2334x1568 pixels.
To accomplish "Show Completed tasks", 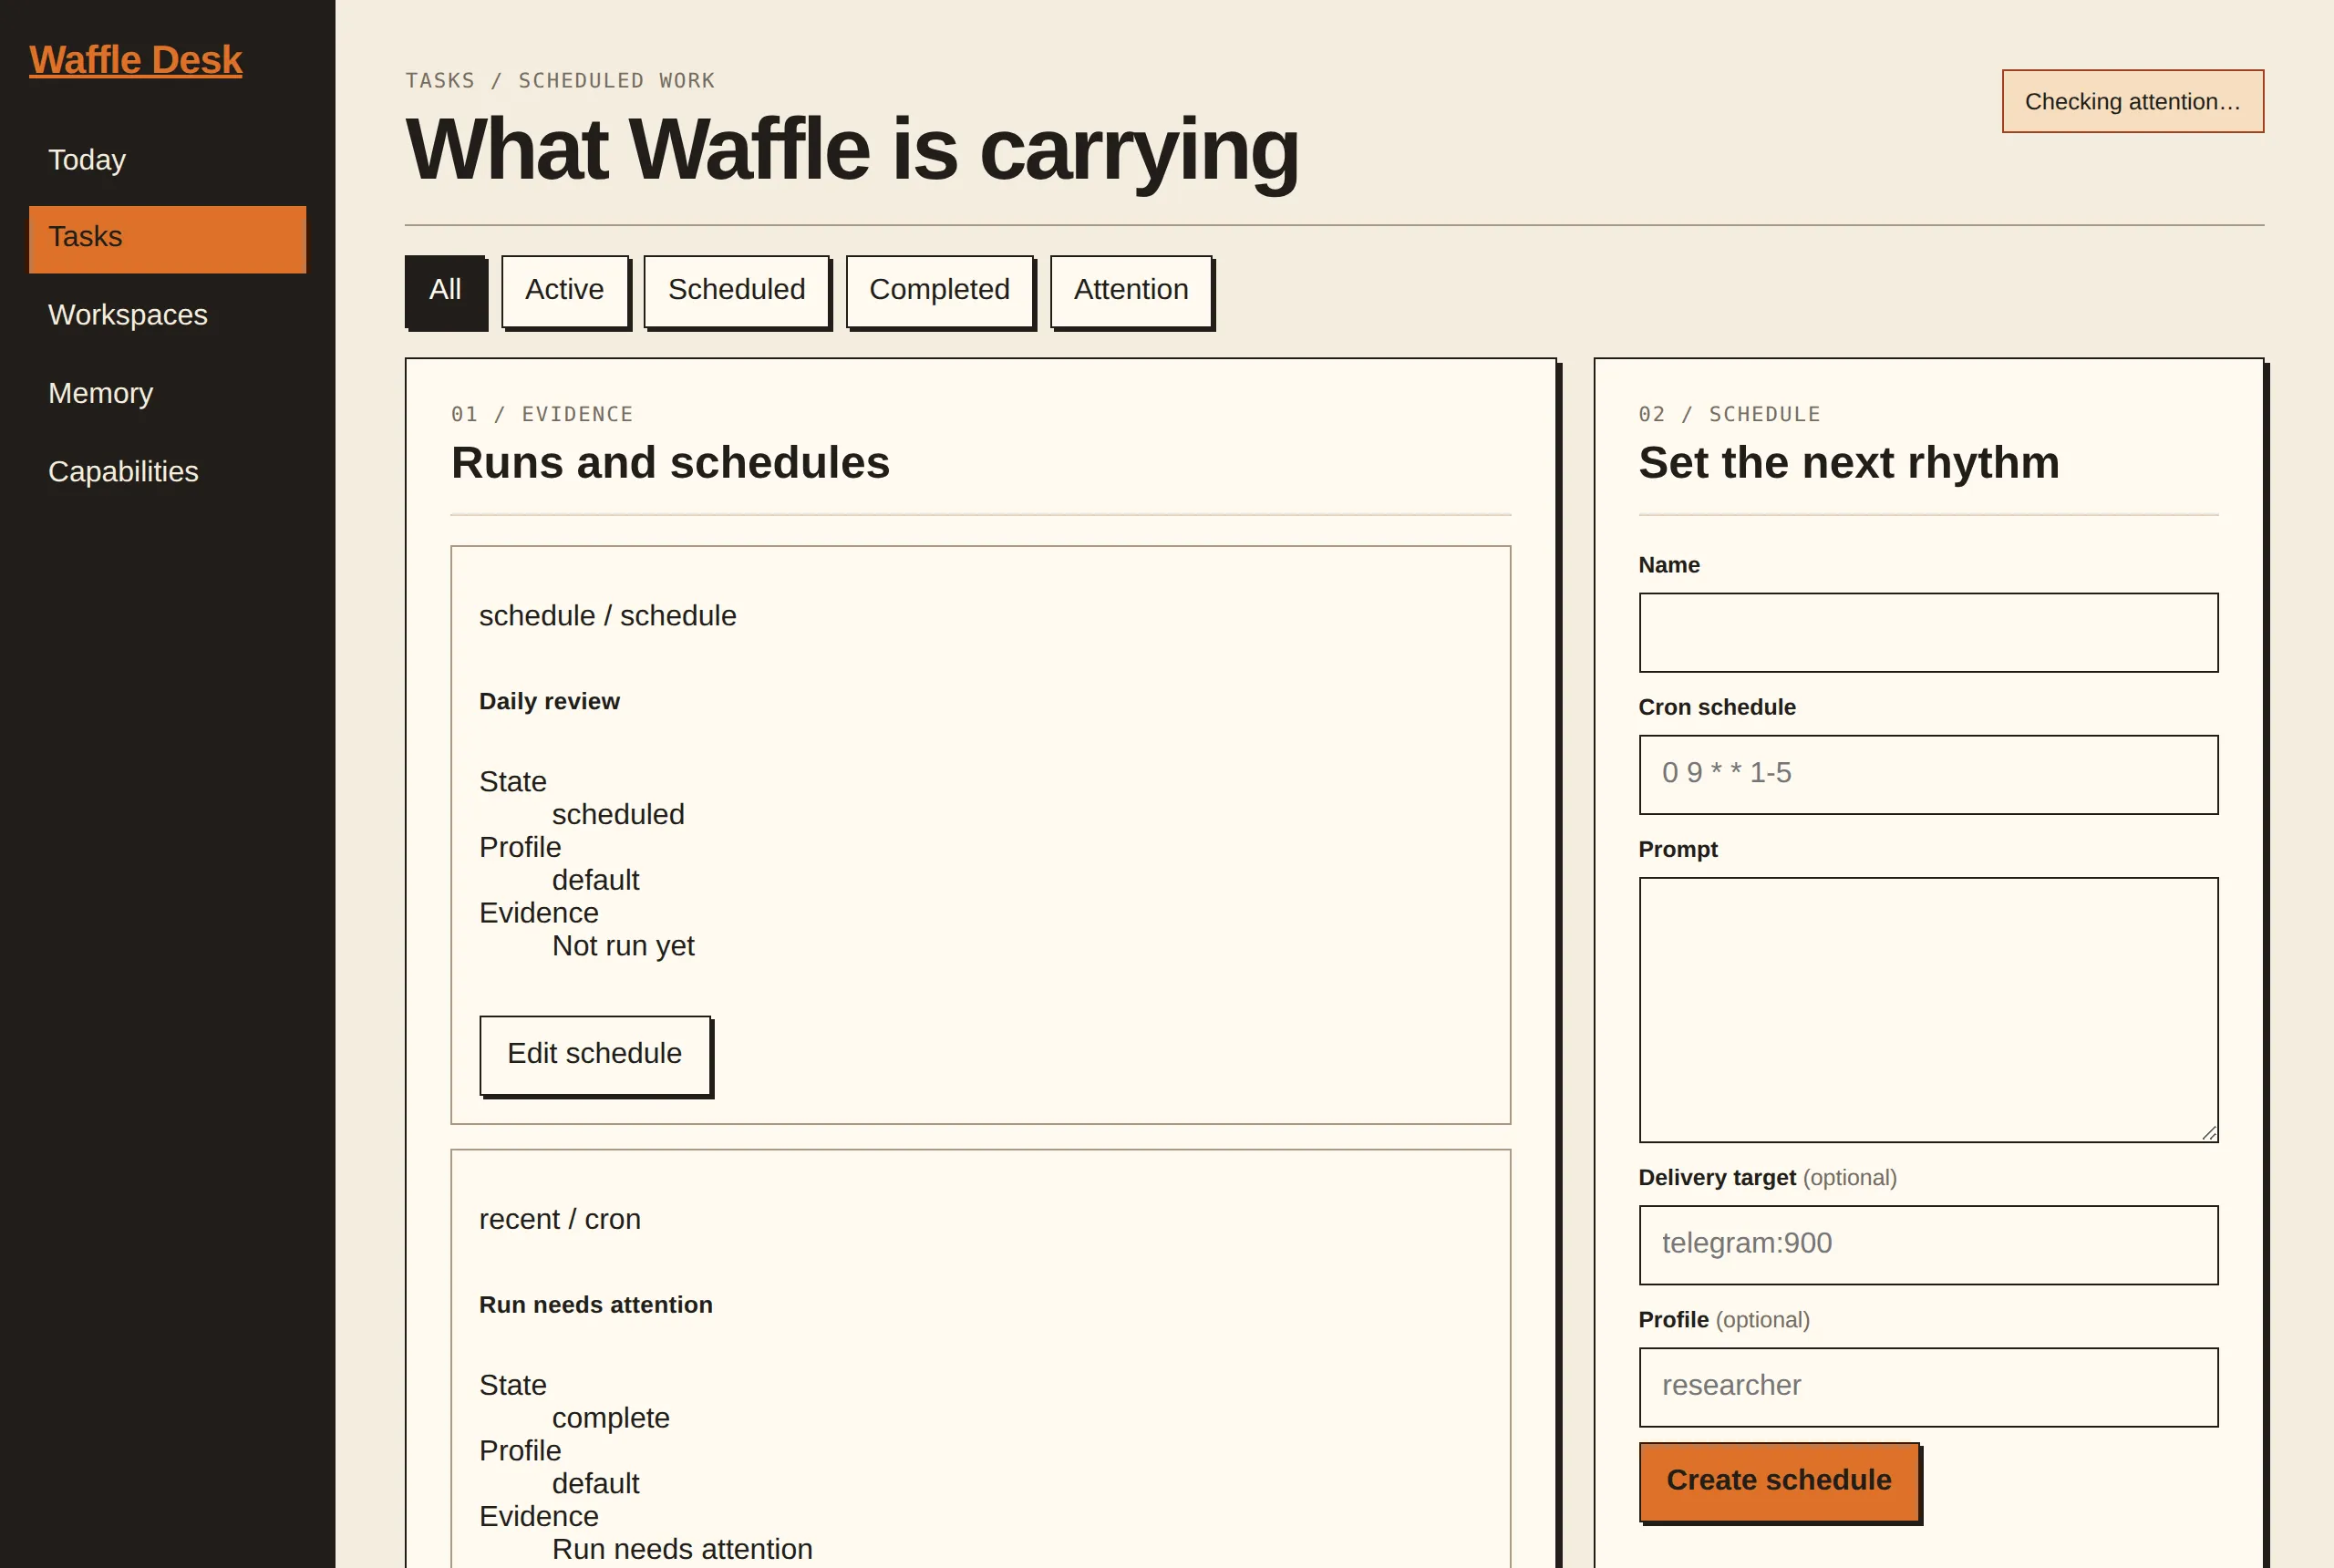I will pyautogui.click(x=939, y=290).
